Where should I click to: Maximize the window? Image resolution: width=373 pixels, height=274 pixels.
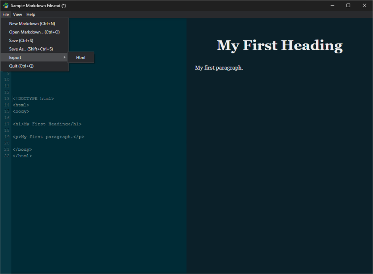pyautogui.click(x=348, y=6)
